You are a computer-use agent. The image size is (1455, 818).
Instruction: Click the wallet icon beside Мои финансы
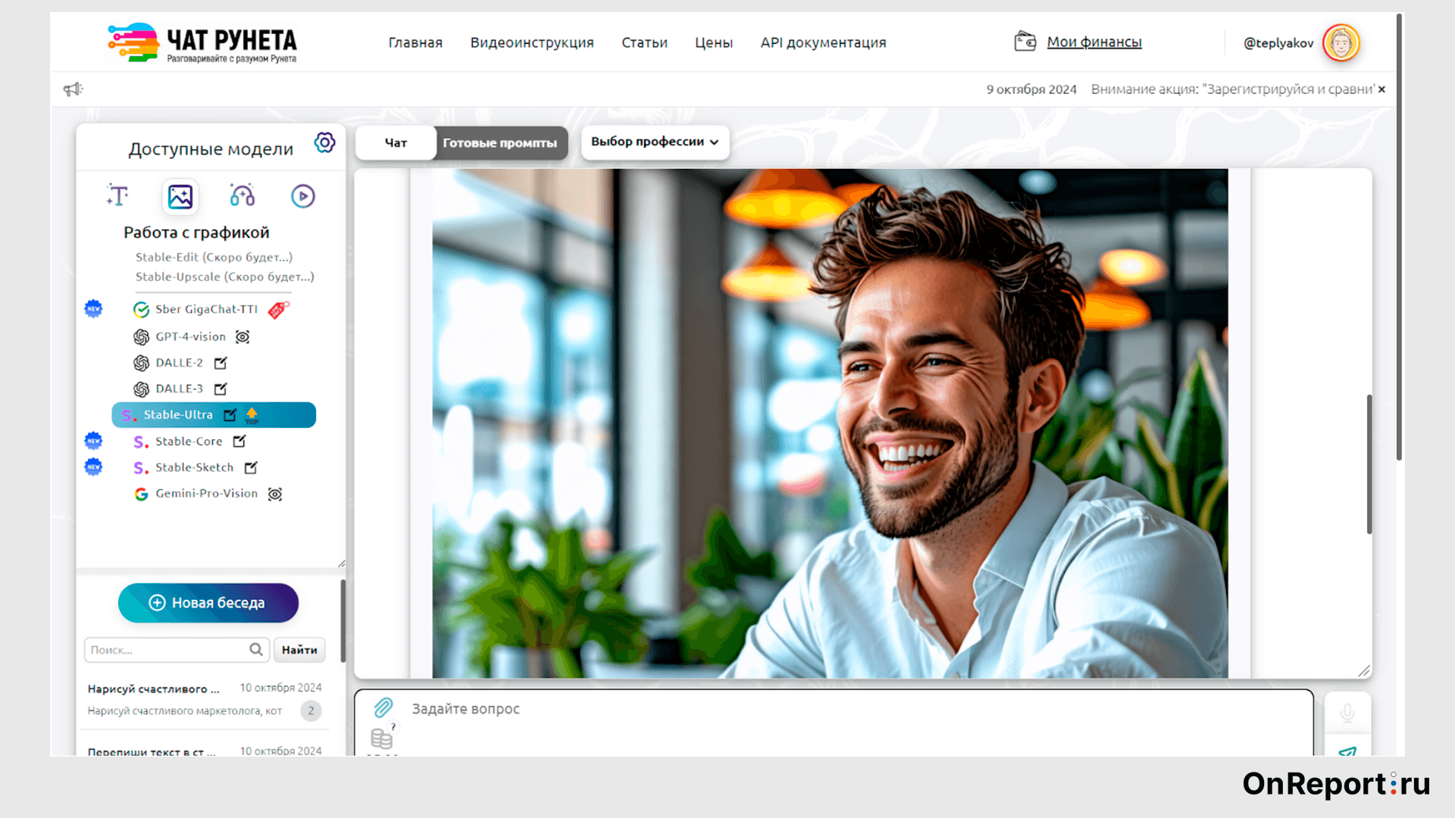click(x=1025, y=41)
